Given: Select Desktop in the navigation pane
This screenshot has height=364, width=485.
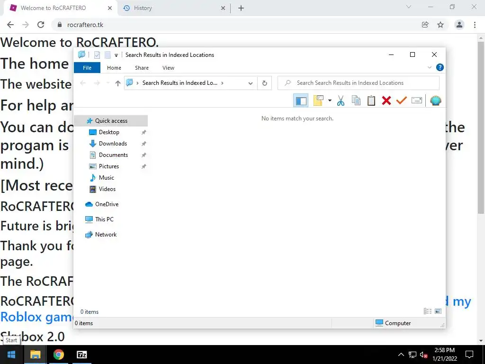Looking at the screenshot, I should click(x=109, y=132).
